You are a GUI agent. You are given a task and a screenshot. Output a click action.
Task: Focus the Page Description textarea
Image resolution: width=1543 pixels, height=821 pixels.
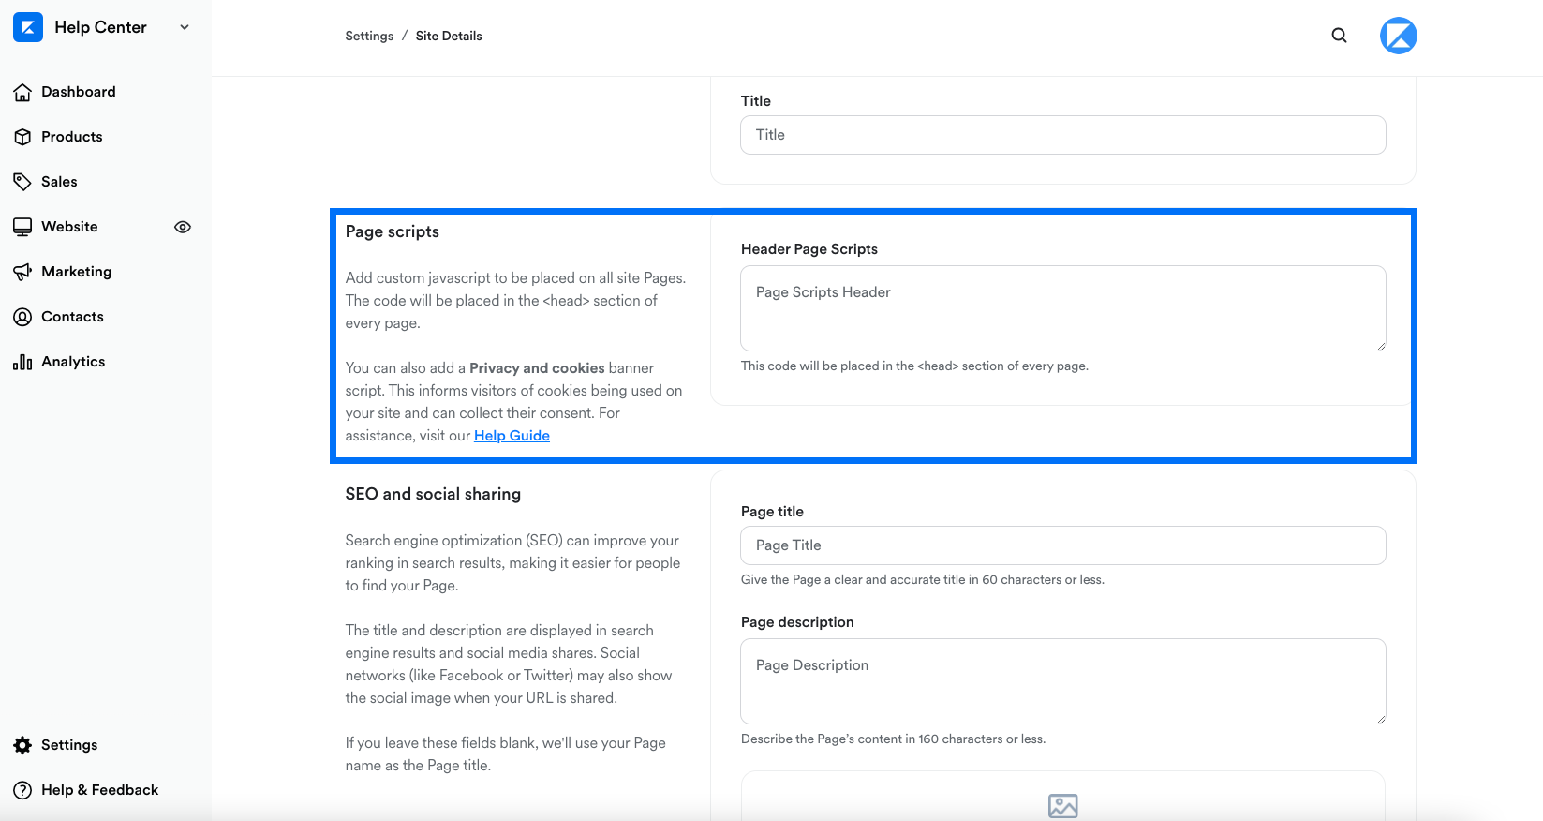click(x=1063, y=681)
